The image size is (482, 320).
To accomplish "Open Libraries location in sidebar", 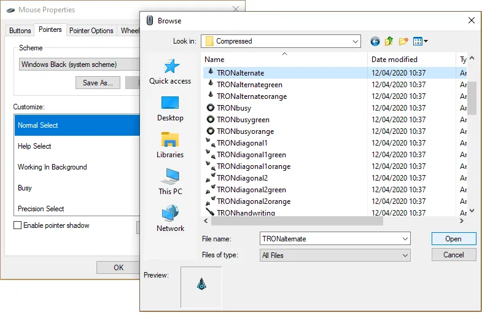I will pyautogui.click(x=170, y=146).
